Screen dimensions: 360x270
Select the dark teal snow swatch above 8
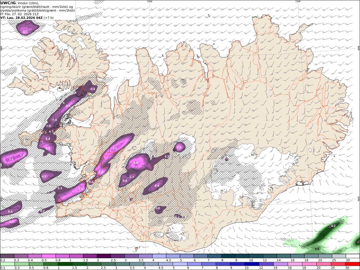click(228, 256)
